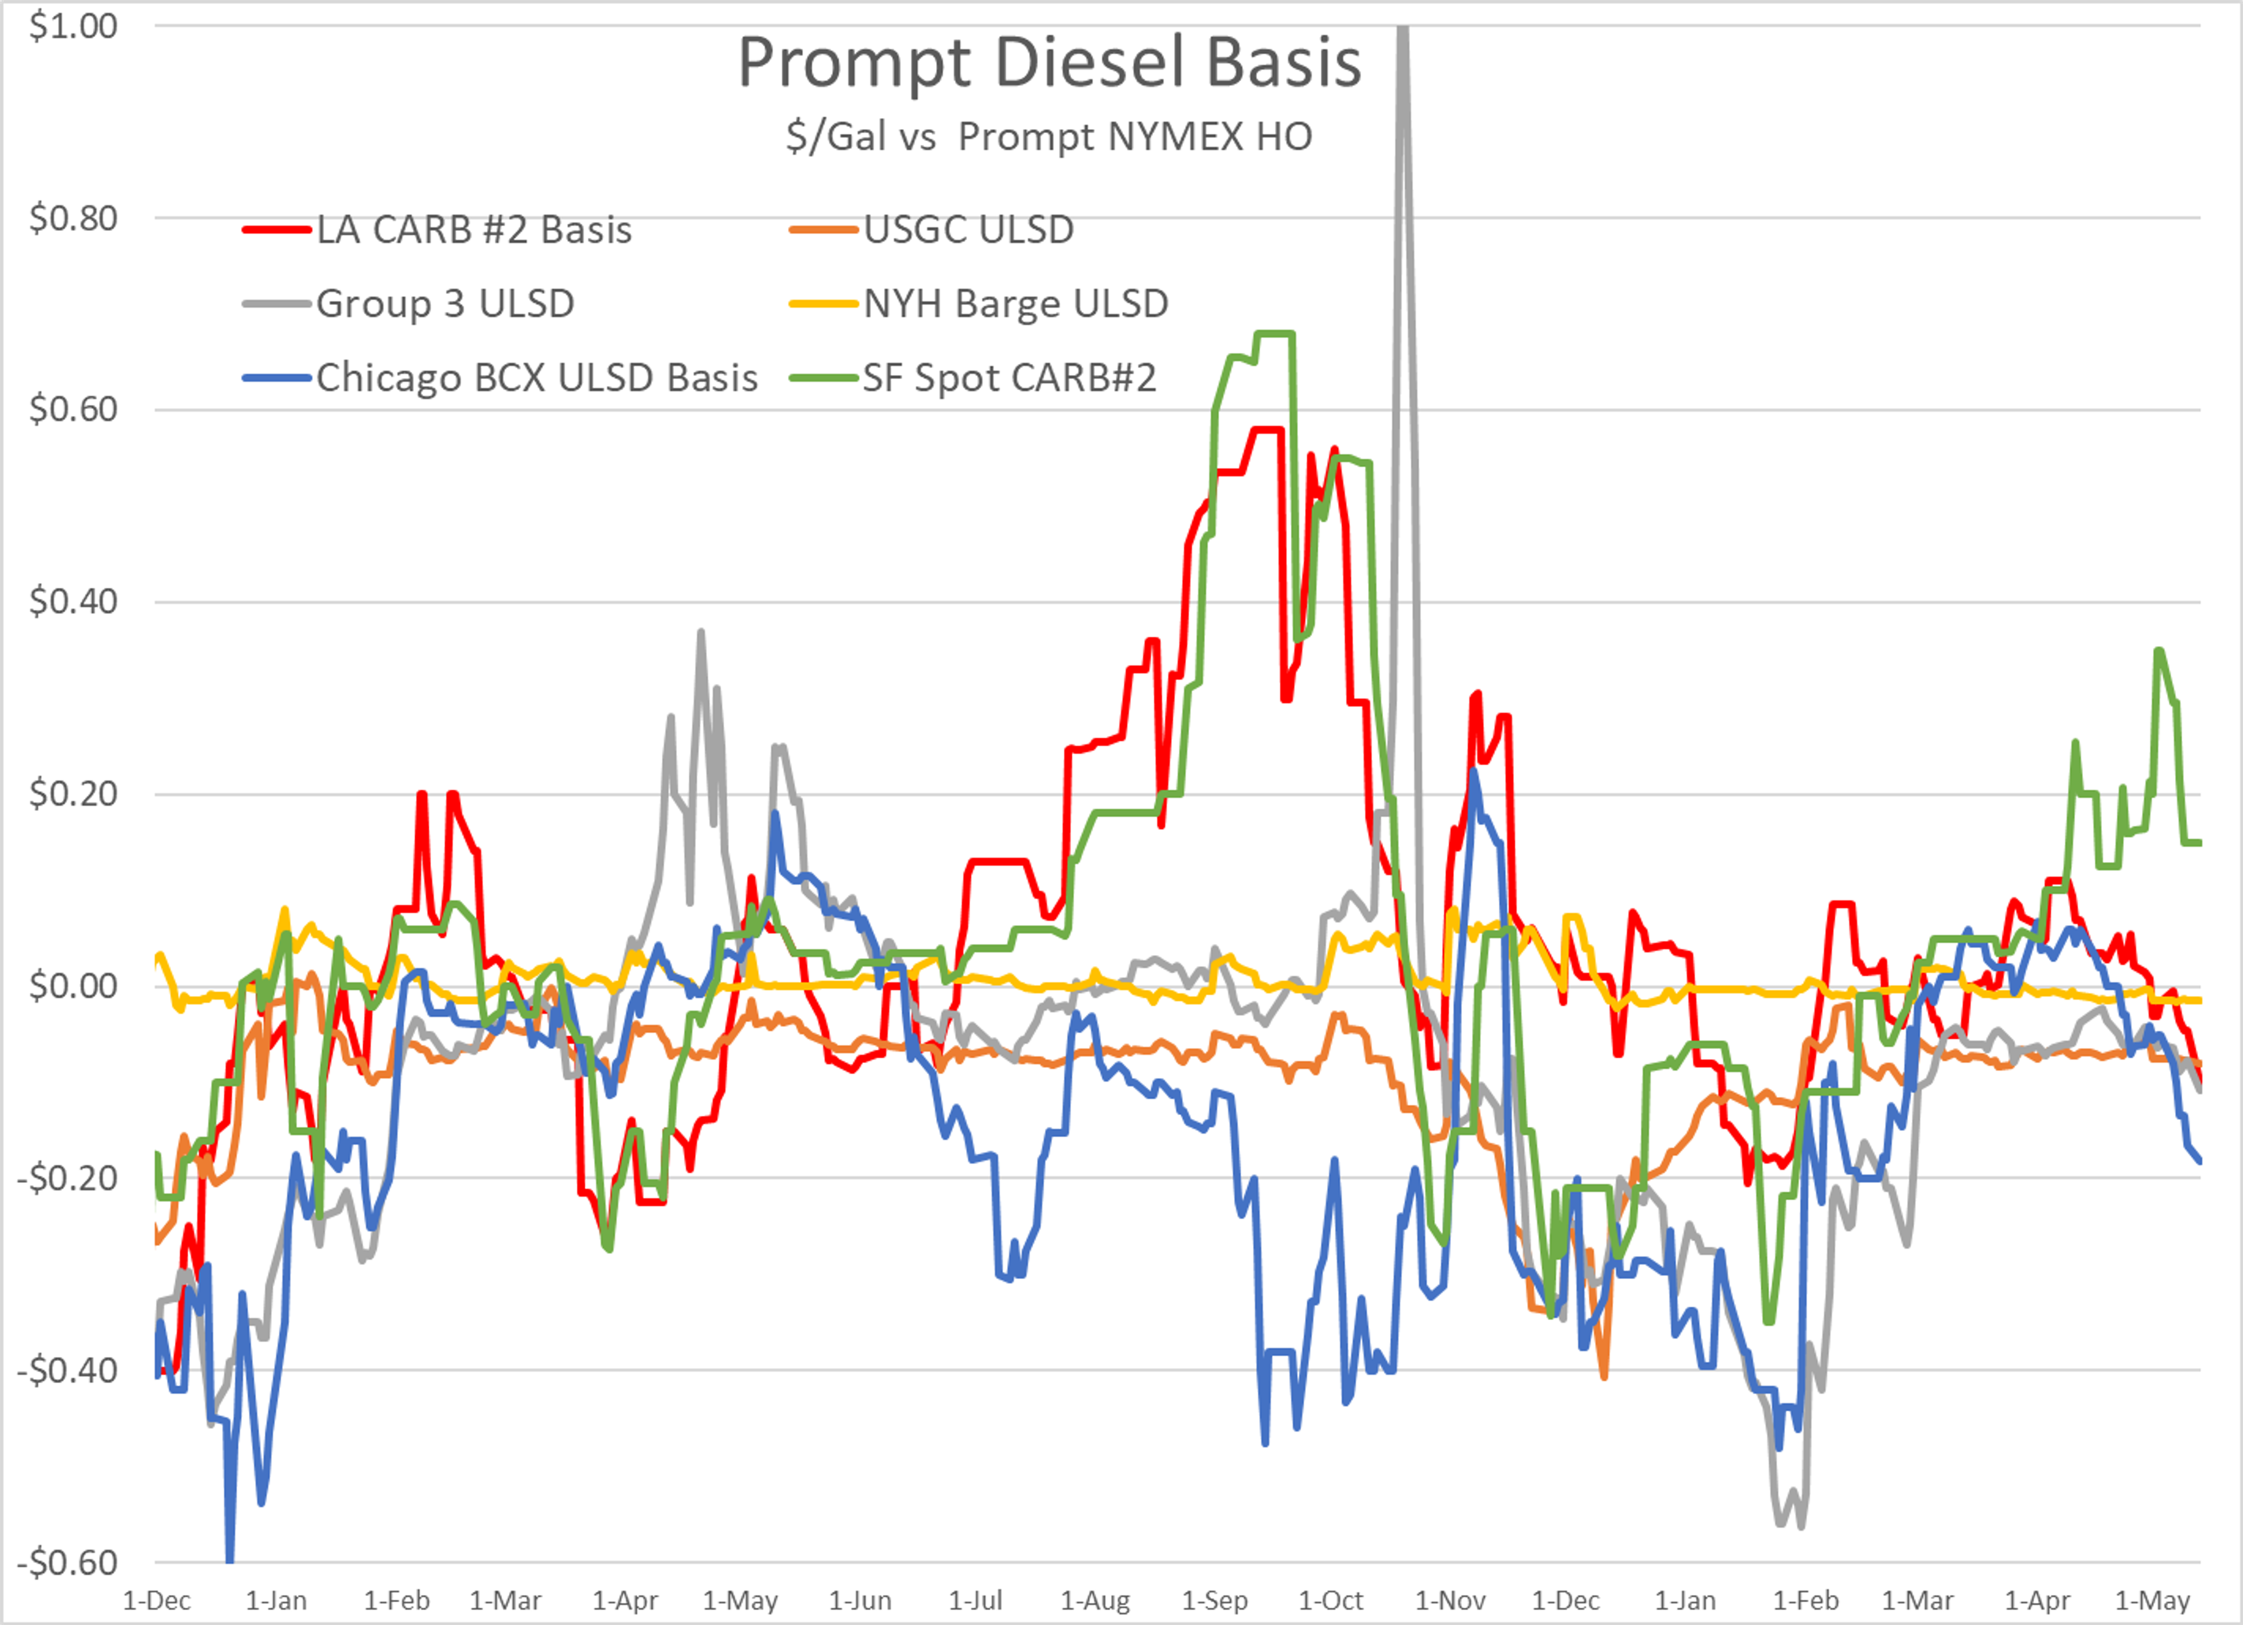Click the -$0.20 y-axis label
Viewport: 2243px width, 1625px height.
click(x=66, y=1178)
